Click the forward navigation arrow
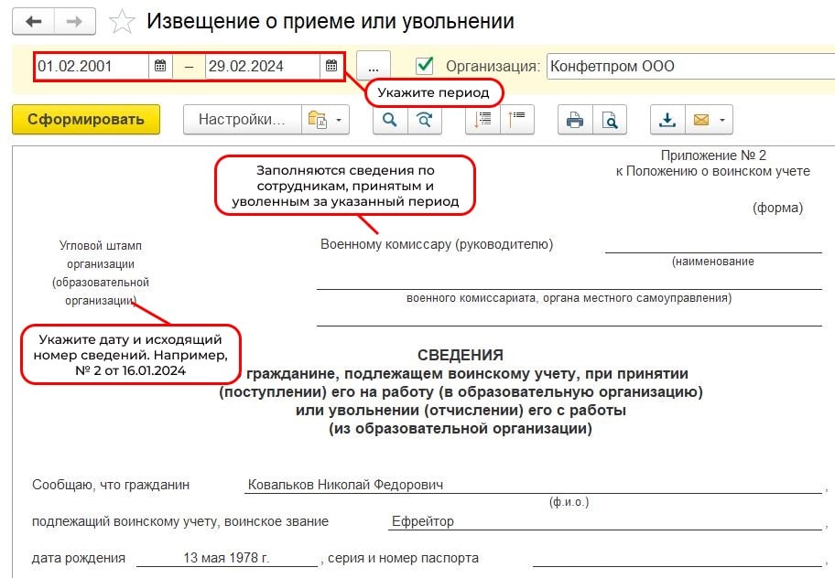The height and width of the screenshot is (578, 835). pos(77,21)
